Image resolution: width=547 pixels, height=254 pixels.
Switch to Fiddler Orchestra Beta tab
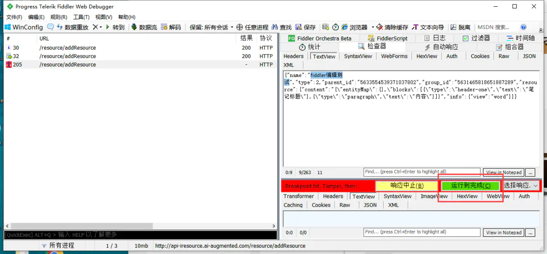tap(319, 38)
